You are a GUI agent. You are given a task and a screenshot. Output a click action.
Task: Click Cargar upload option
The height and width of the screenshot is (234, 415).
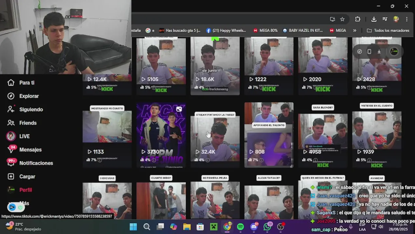point(21,176)
